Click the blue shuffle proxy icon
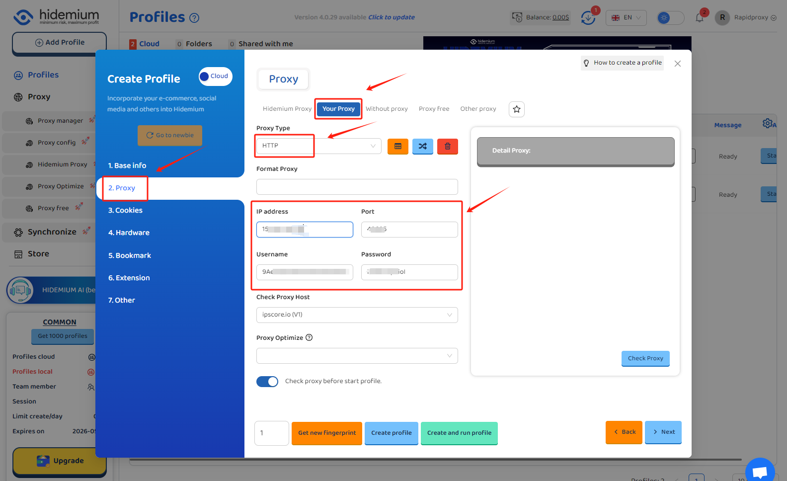 [x=423, y=146]
